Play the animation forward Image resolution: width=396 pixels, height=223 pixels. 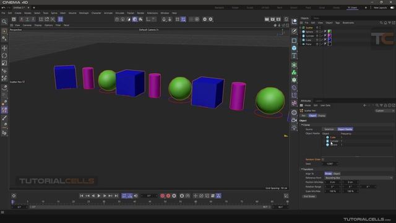point(99,196)
